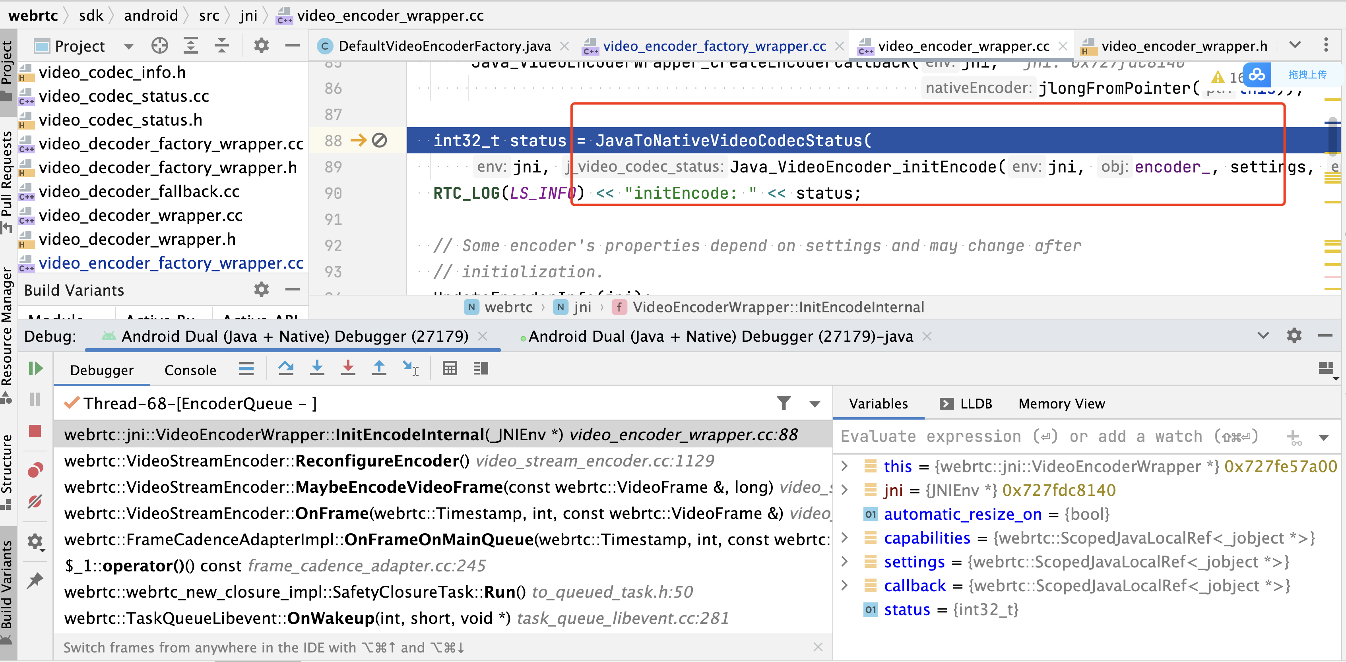The image size is (1346, 662).
Task: Expand the 'capabilities' variable node
Action: pyautogui.click(x=845, y=538)
